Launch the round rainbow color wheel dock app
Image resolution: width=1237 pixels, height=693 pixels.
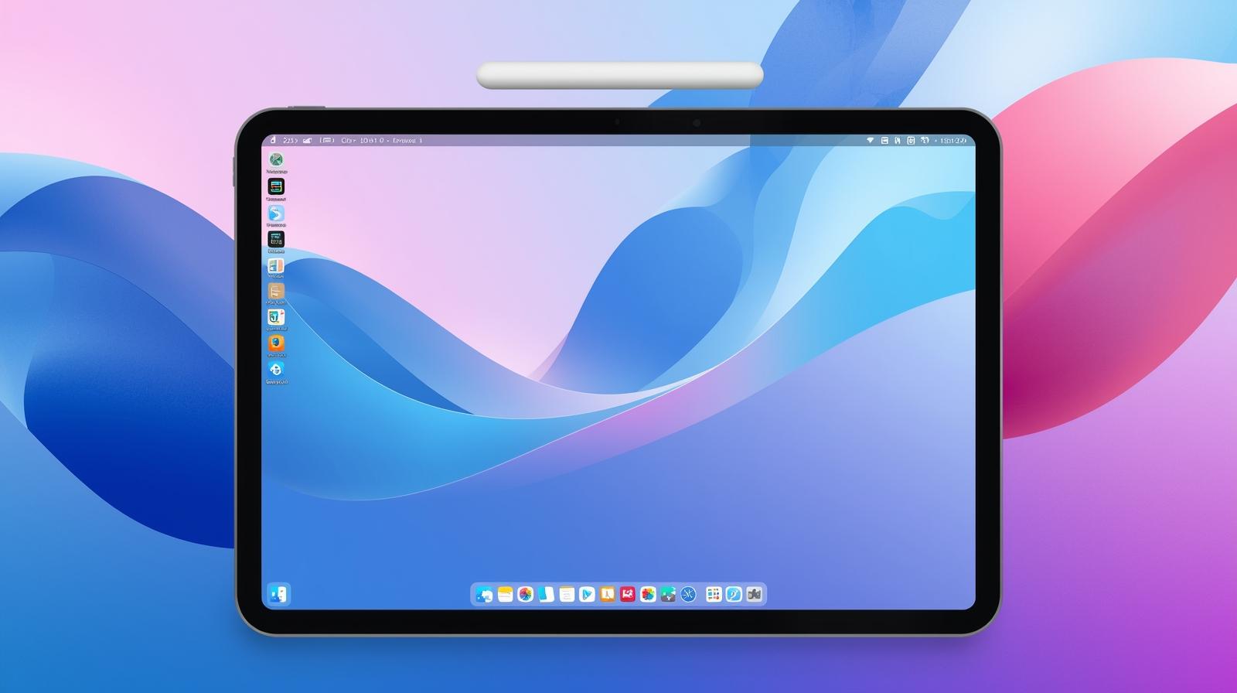pyautogui.click(x=525, y=594)
